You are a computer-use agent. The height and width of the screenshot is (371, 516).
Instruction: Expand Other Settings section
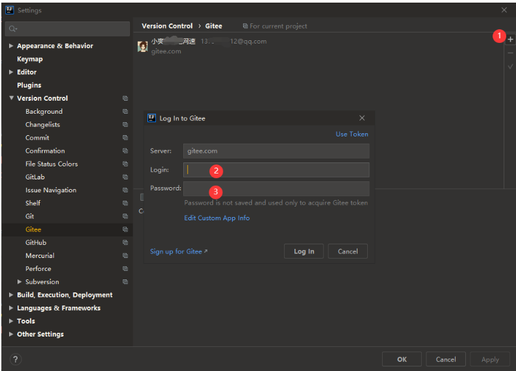click(11, 334)
